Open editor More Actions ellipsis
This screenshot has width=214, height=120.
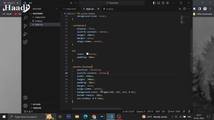click(189, 9)
